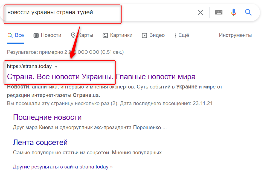Open Инструменты search tools
Viewport: 264px width, 172px height.
tap(235, 35)
